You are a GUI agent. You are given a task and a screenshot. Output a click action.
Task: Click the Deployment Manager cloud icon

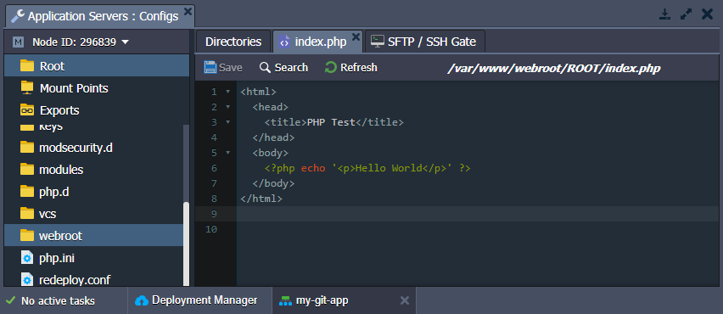[x=142, y=300]
